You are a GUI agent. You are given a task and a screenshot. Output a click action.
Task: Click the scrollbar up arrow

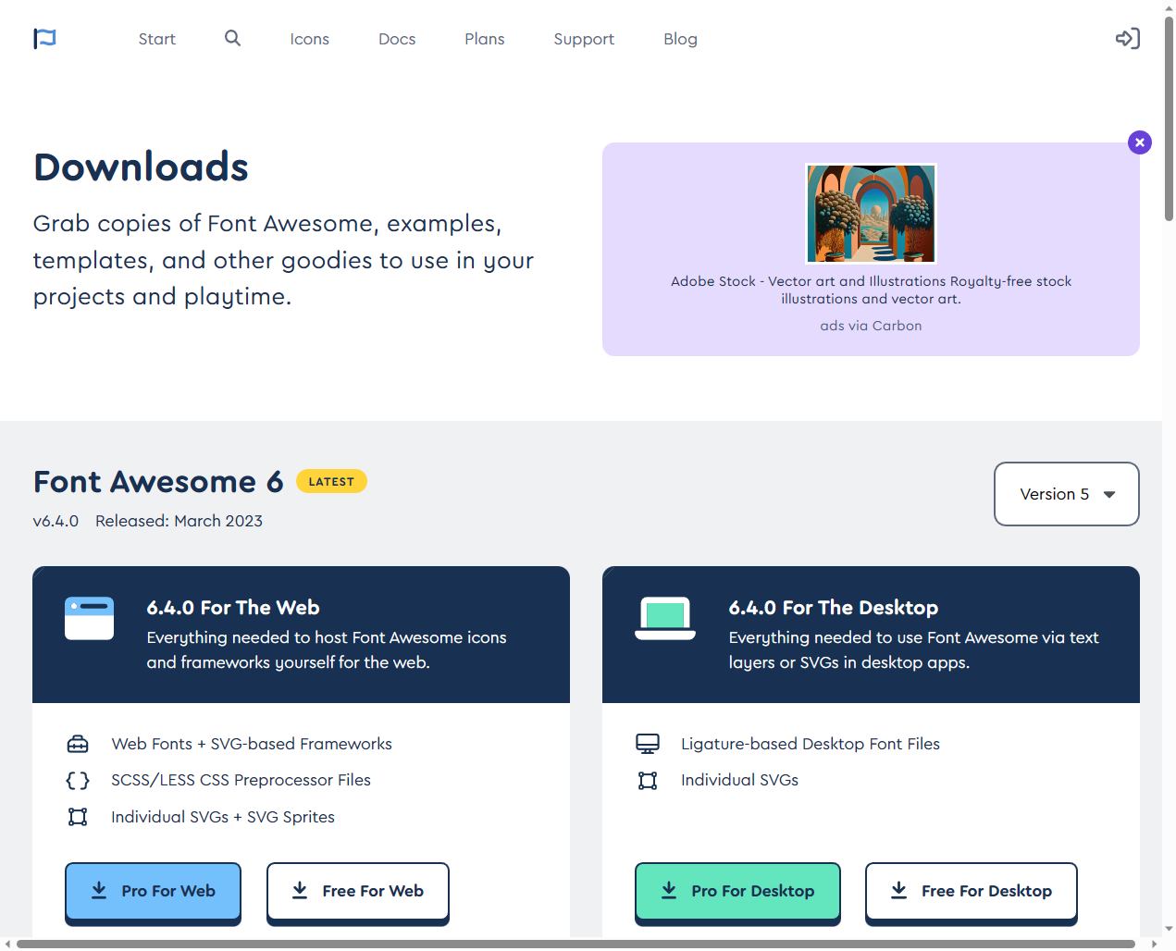1169,7
